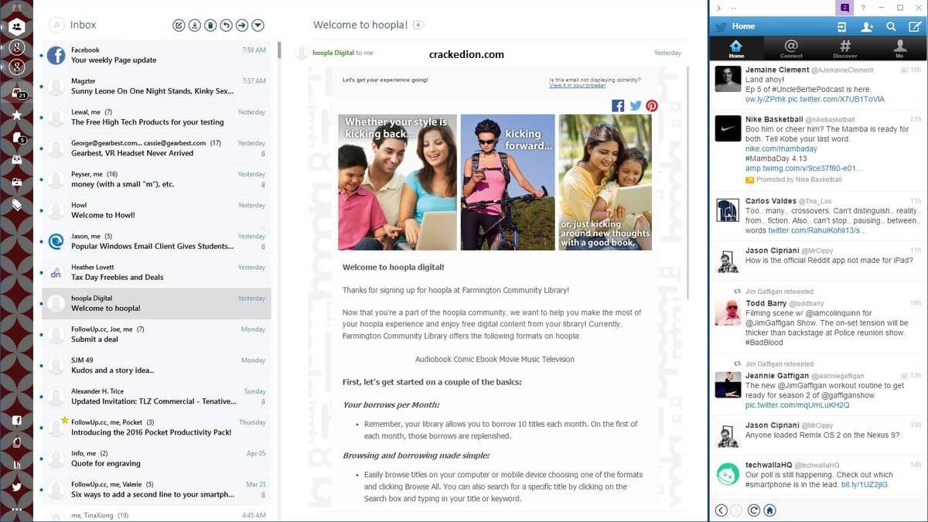Click the download/archive icon in inbox toolbar
Image resolution: width=928 pixels, height=522 pixels.
[195, 26]
